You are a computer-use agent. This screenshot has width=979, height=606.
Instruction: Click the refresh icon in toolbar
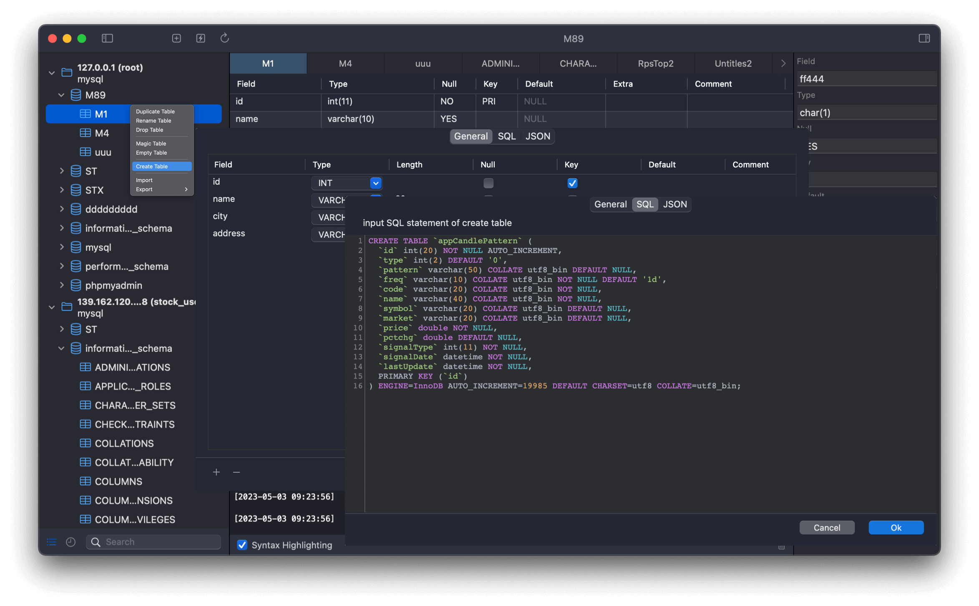[225, 38]
